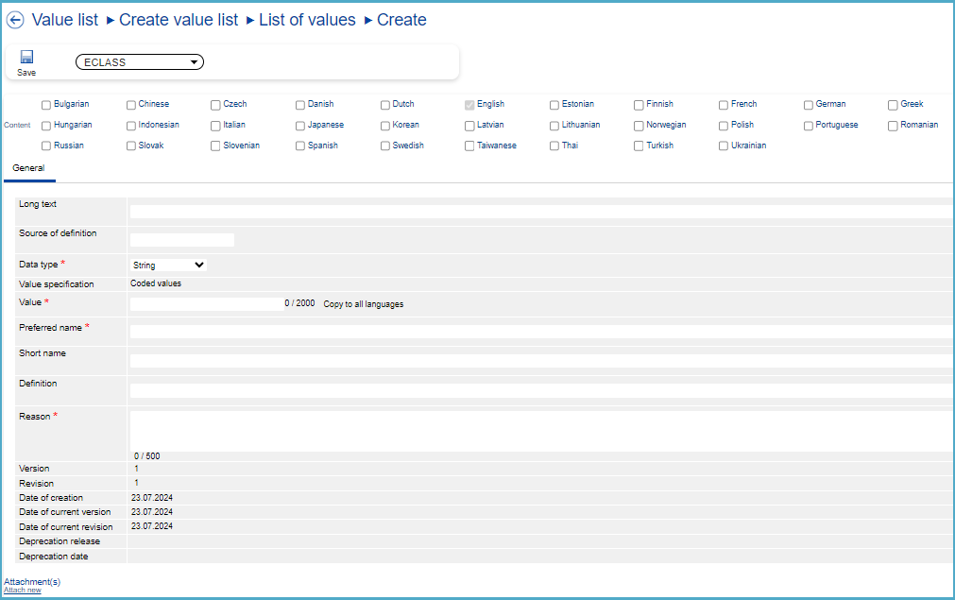The height and width of the screenshot is (600, 955).
Task: Go to Value list breadcrumb
Action: point(65,20)
